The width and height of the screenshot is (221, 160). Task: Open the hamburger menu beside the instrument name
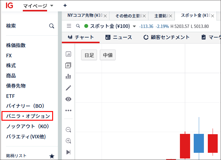[x=69, y=26]
